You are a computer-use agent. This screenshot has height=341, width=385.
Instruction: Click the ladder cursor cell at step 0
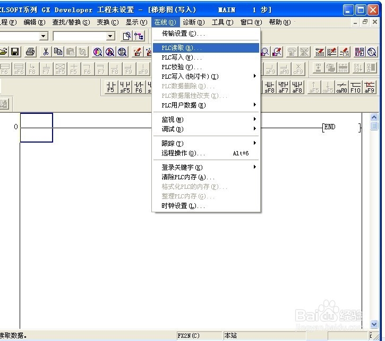(x=36, y=128)
